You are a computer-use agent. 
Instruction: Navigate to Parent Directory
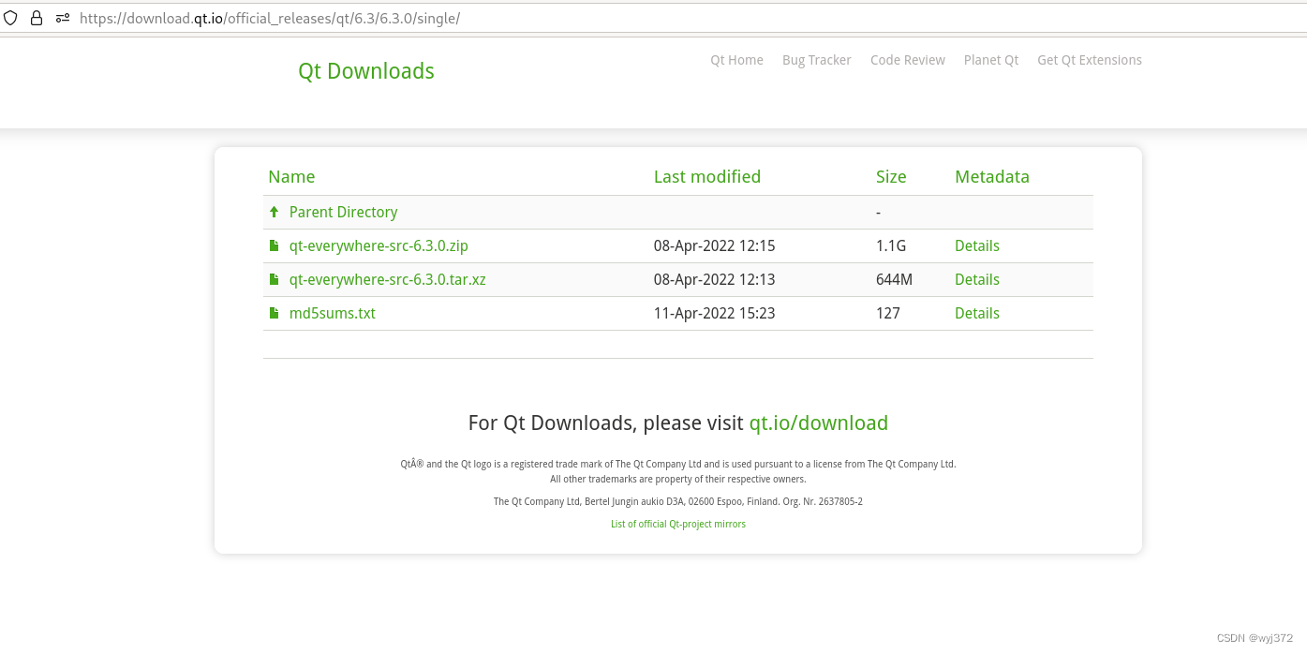(x=343, y=212)
